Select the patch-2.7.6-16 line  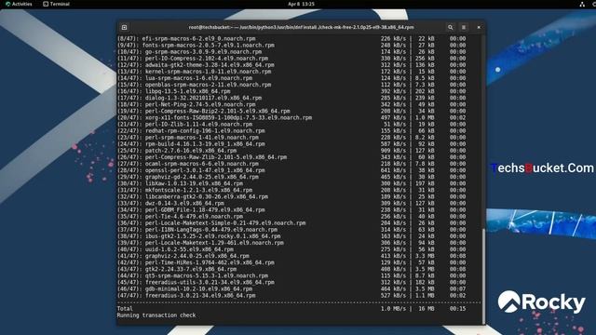pos(291,151)
